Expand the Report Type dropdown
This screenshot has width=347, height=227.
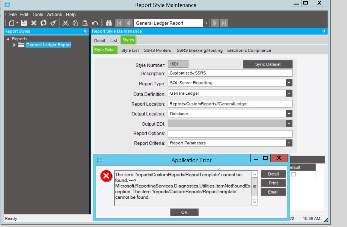(x=289, y=83)
